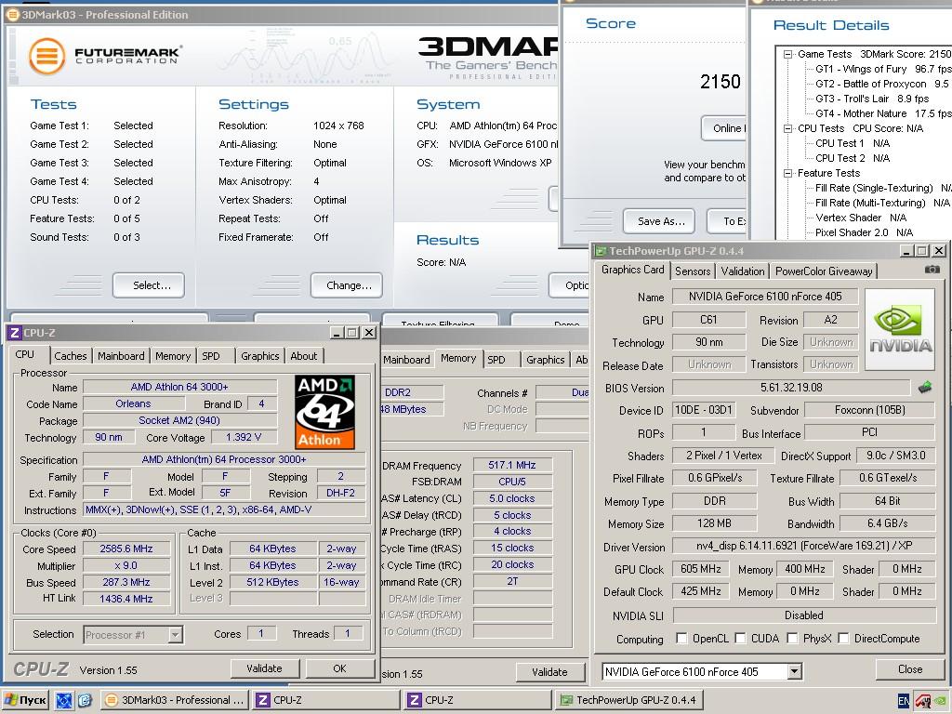
Task: Click the 3DMark03 title bar icon
Action: tap(12, 15)
